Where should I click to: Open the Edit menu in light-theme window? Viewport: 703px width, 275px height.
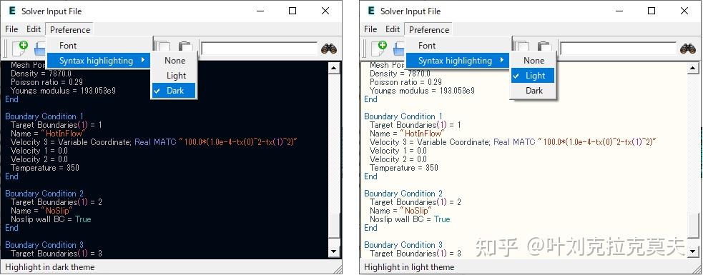click(393, 29)
